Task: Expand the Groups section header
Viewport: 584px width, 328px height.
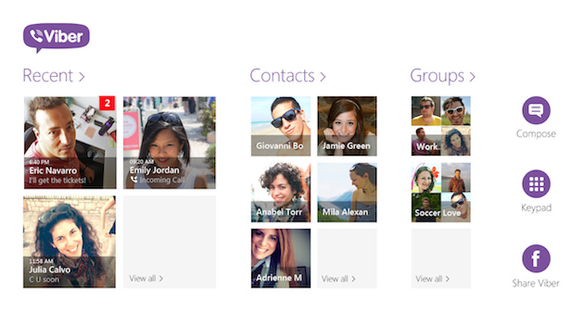Action: click(x=442, y=76)
